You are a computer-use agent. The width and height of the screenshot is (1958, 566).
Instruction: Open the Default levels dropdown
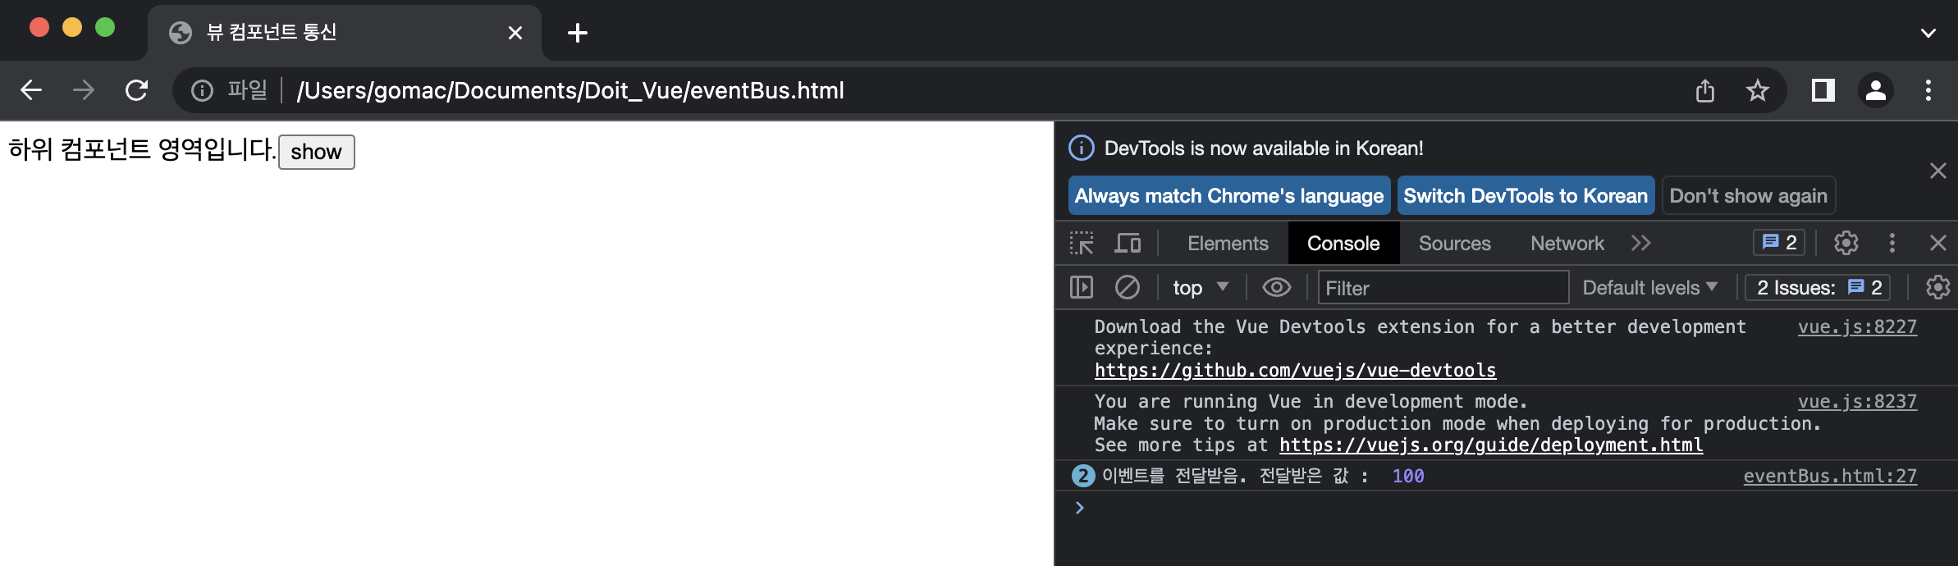[1649, 287]
